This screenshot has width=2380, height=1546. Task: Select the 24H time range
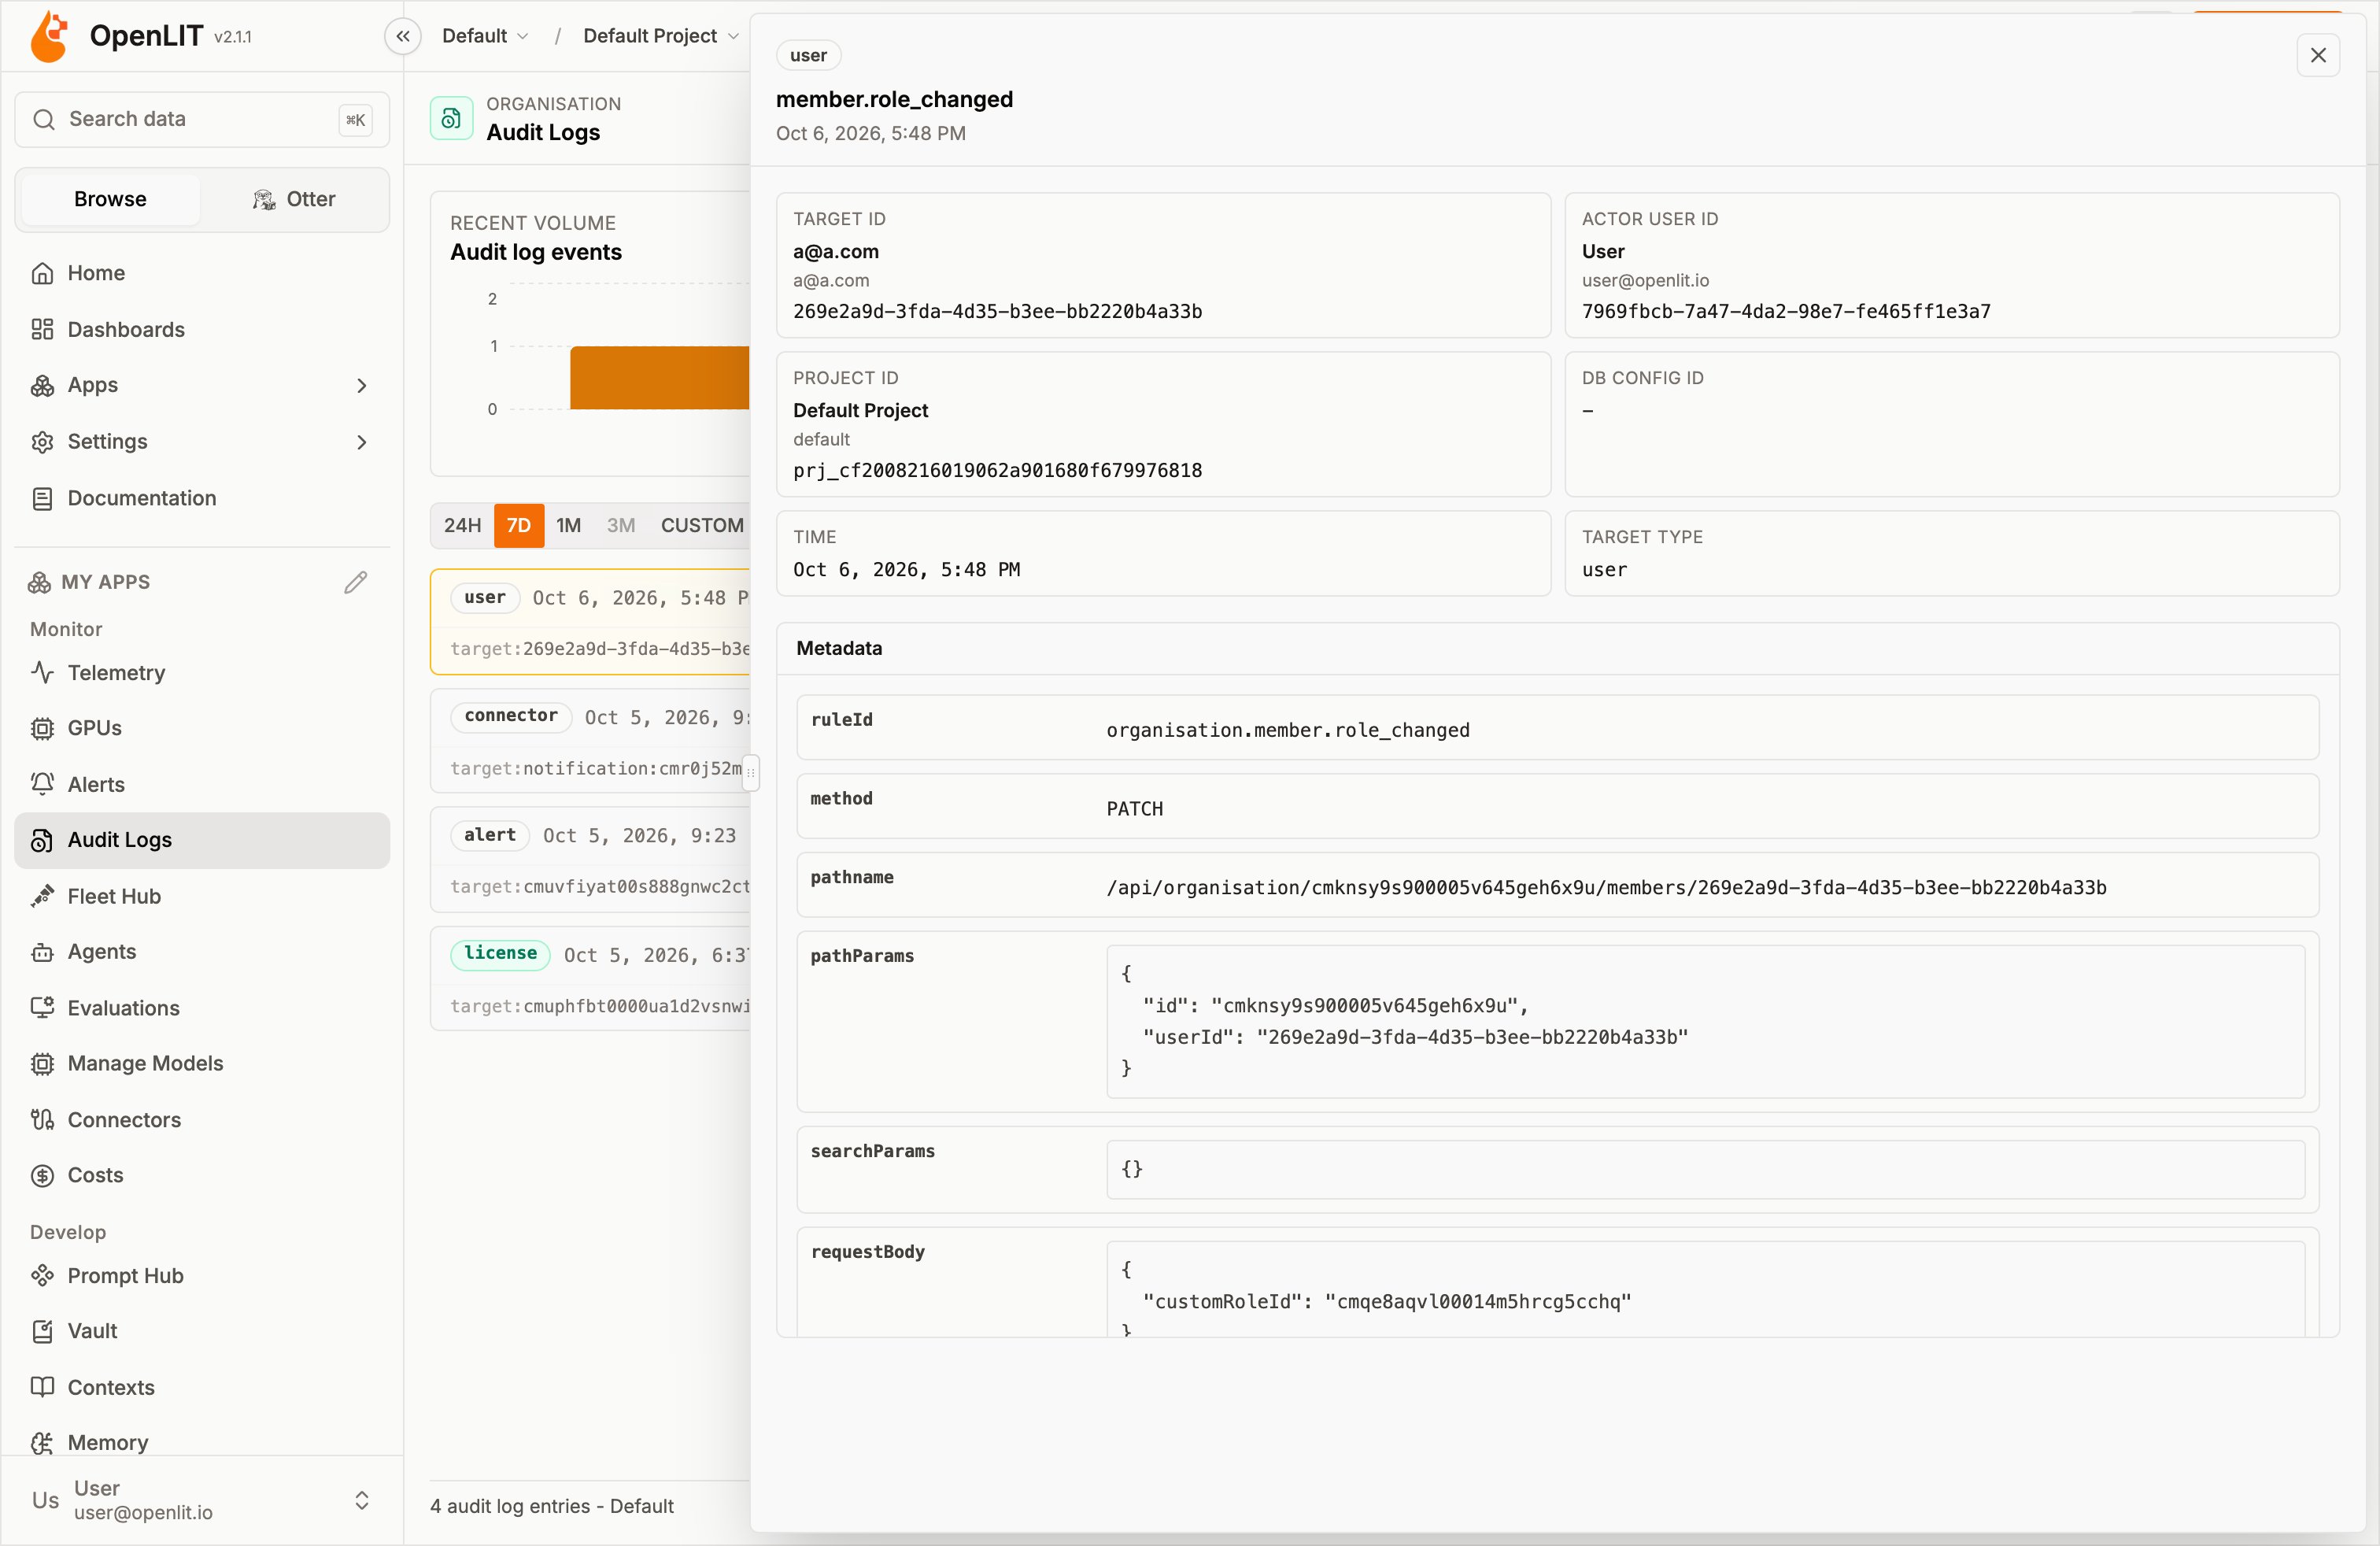tap(462, 525)
